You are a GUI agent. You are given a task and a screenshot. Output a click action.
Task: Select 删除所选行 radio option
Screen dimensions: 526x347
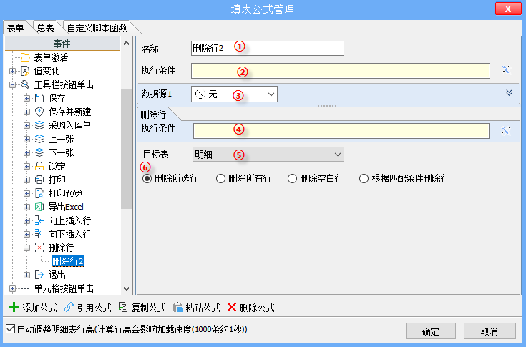tap(147, 178)
